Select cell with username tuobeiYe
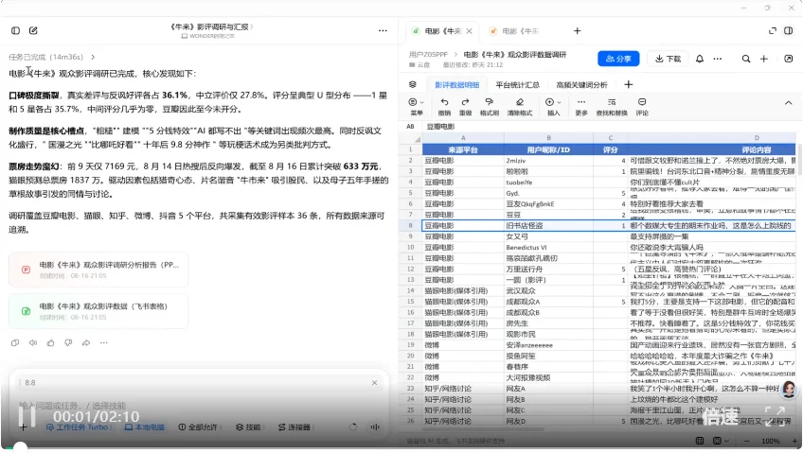Viewport: 803px width, 453px height. pos(548,182)
